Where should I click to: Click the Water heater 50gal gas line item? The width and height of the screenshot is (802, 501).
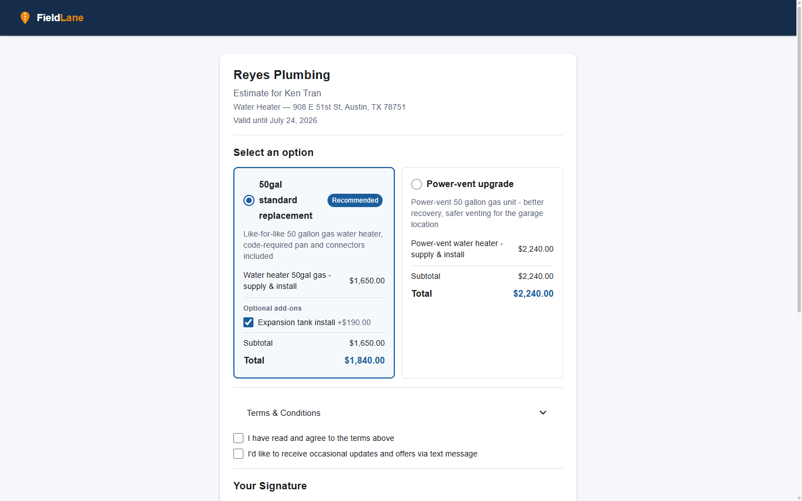click(287, 281)
